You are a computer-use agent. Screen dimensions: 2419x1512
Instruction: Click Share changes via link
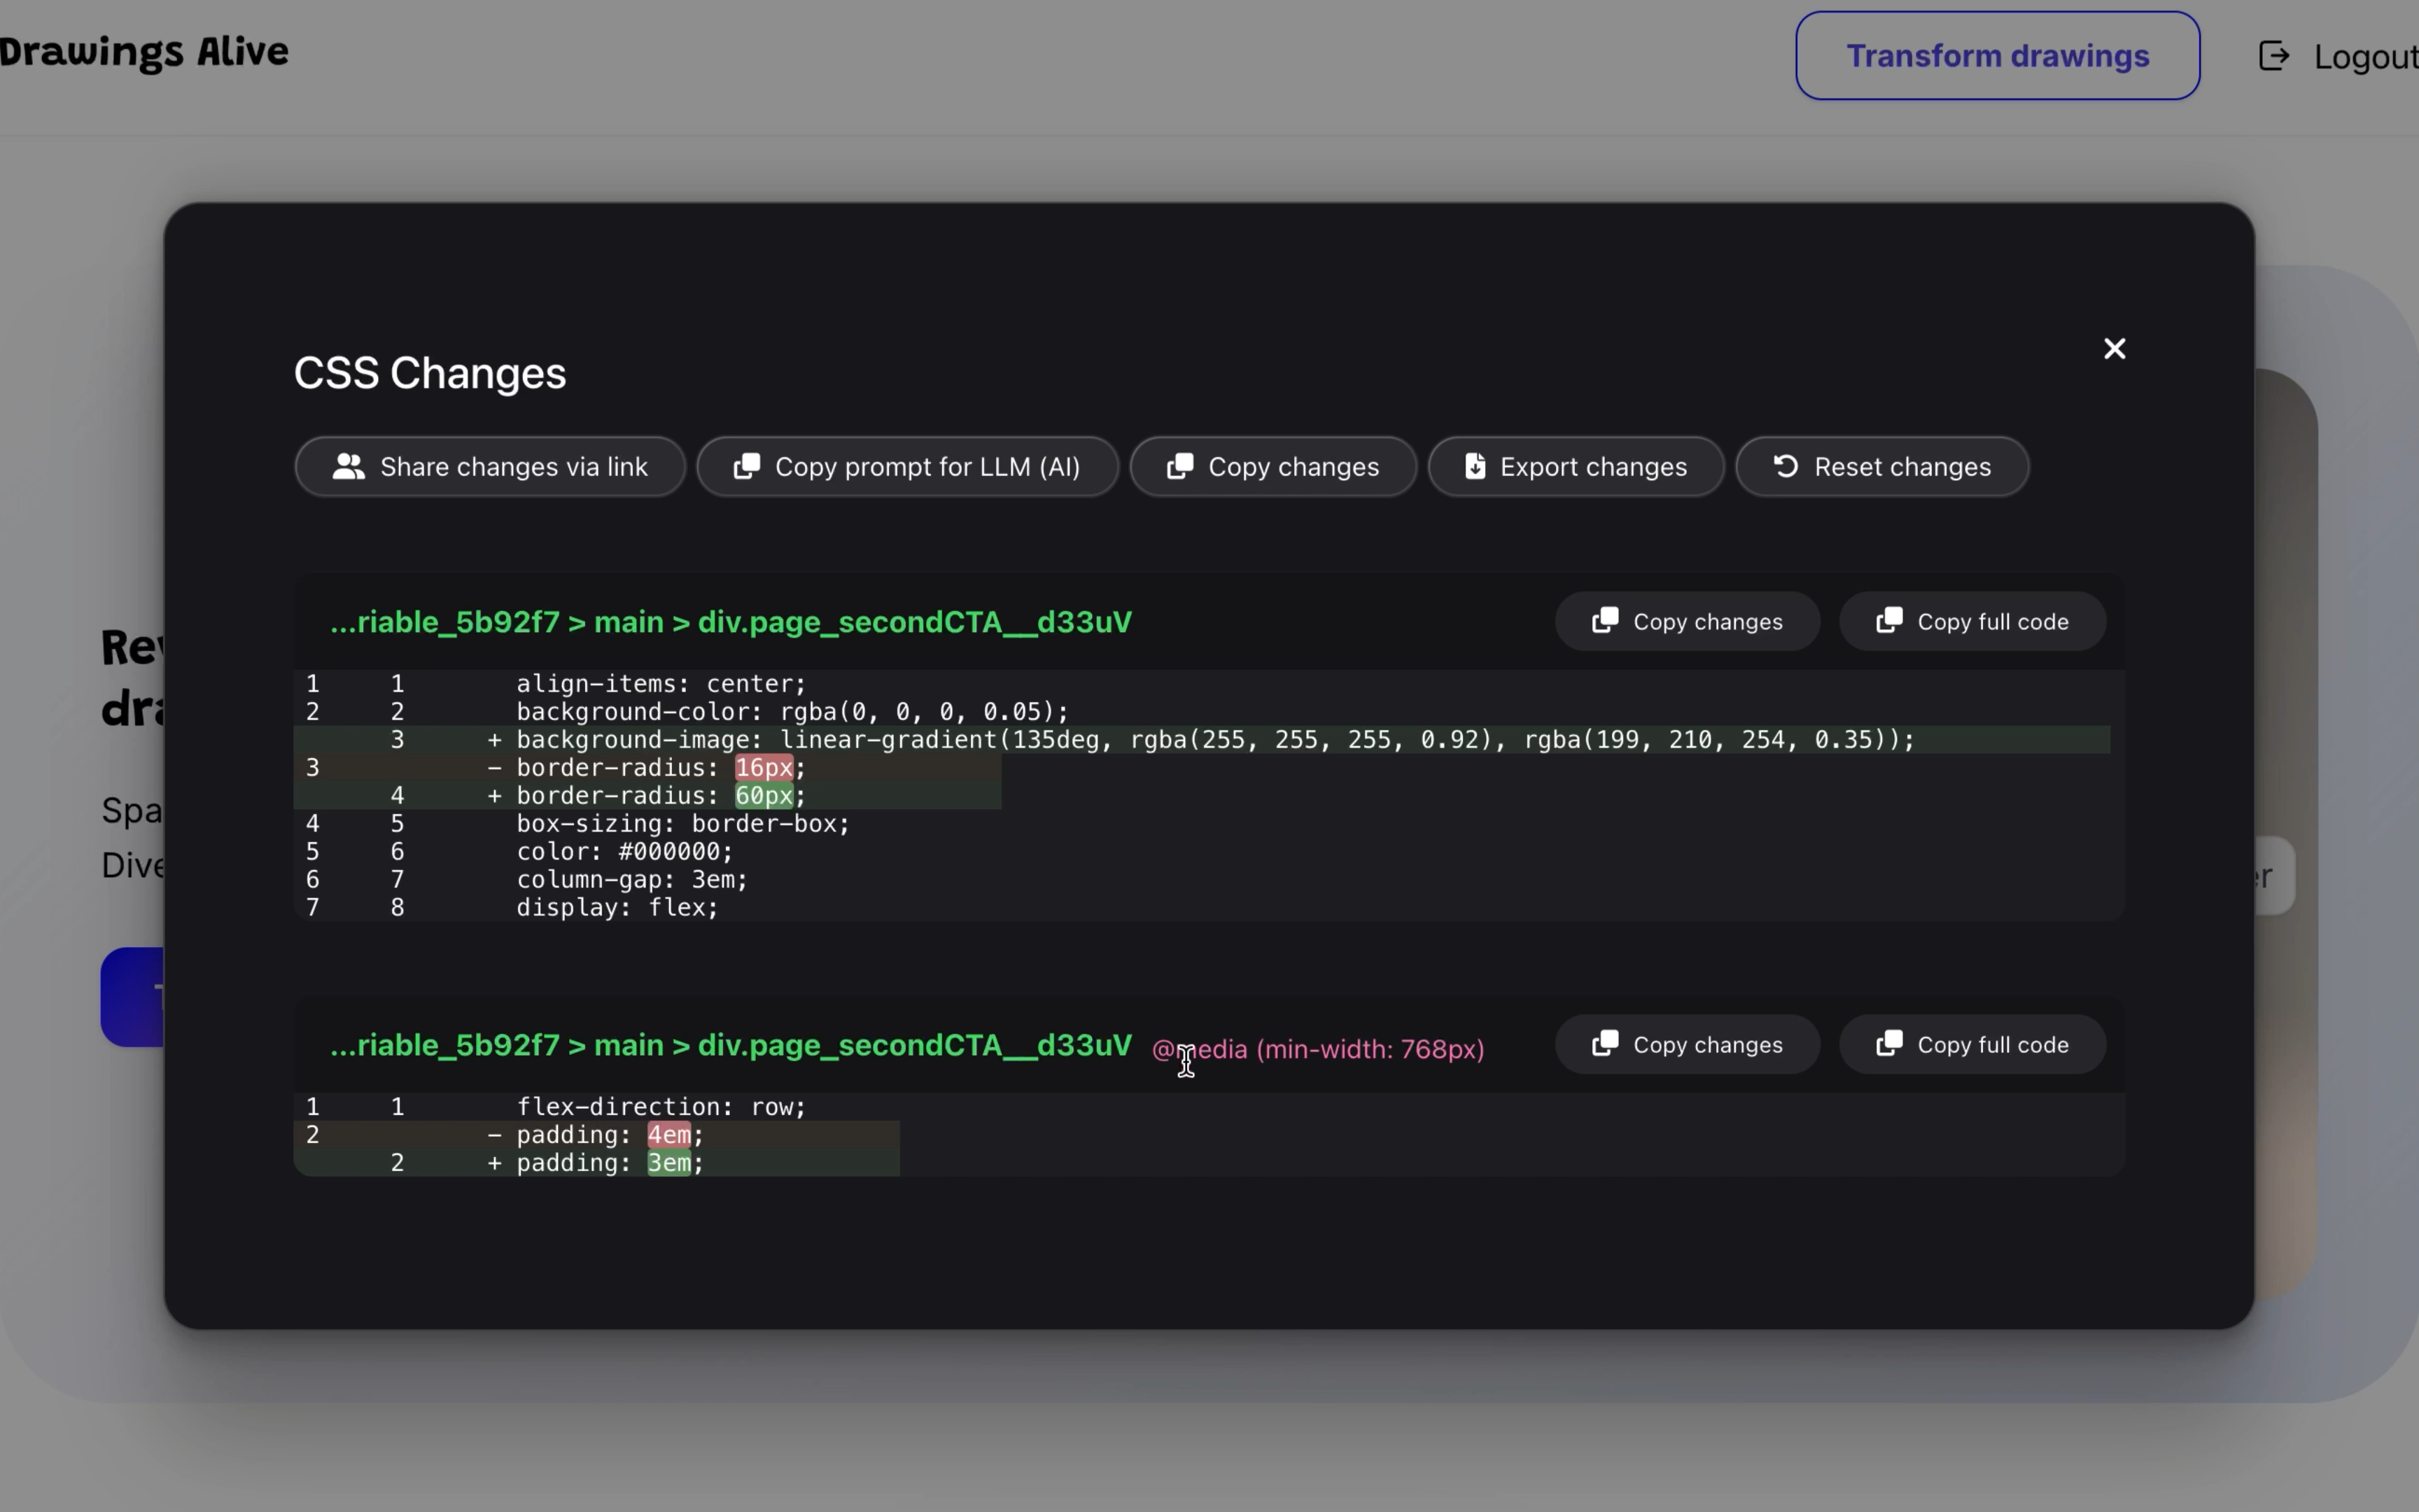coord(489,466)
